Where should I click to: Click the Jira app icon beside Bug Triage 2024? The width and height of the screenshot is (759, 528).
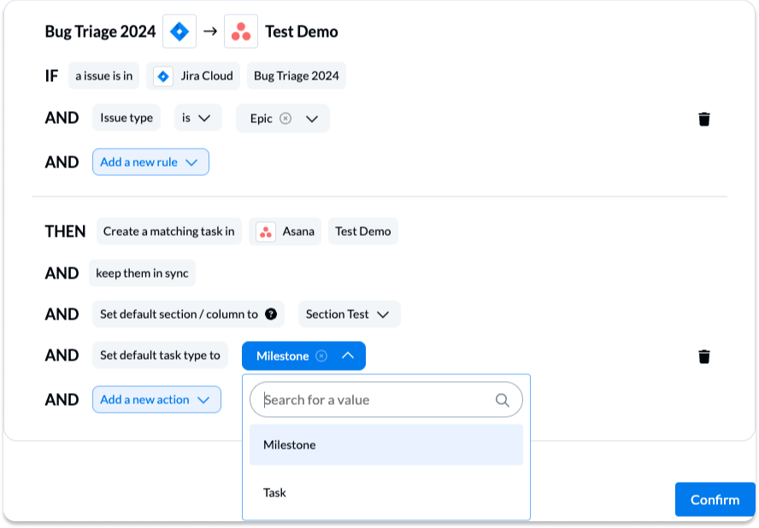(x=179, y=31)
